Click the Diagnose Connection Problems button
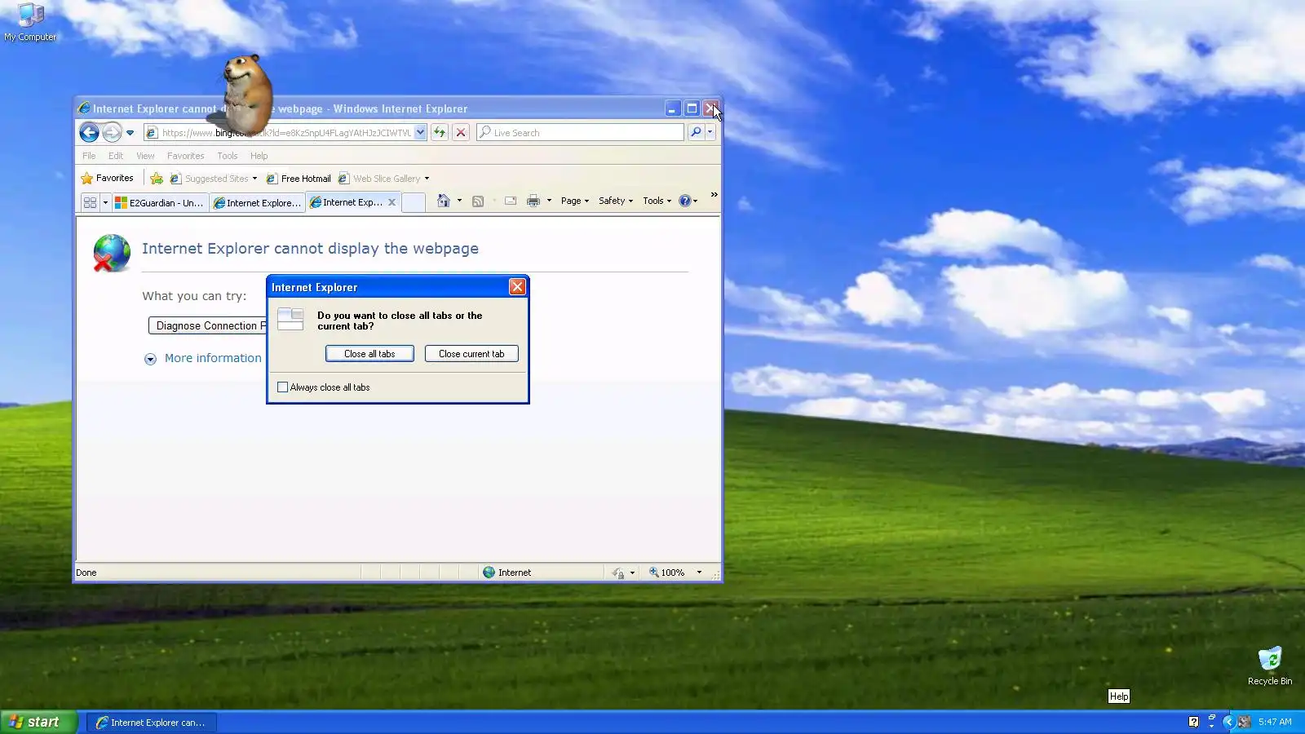This screenshot has width=1305, height=734. (207, 325)
